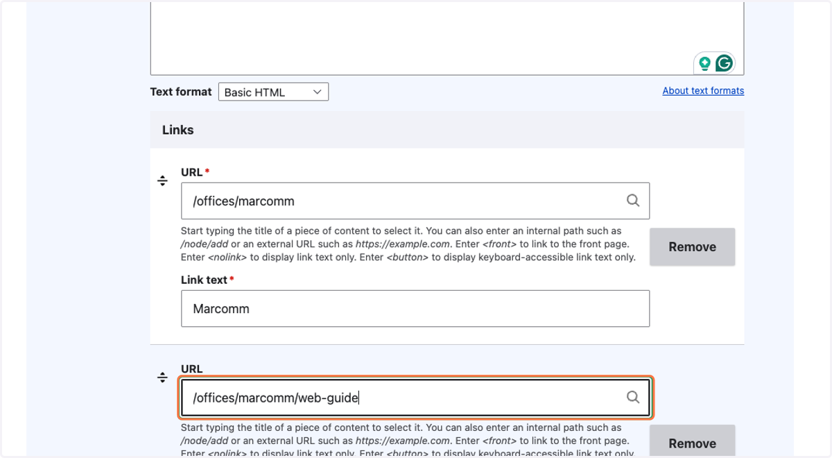This screenshot has height=458, width=832.
Task: Click the help text under the /offices/marcomm field
Action: click(408, 244)
